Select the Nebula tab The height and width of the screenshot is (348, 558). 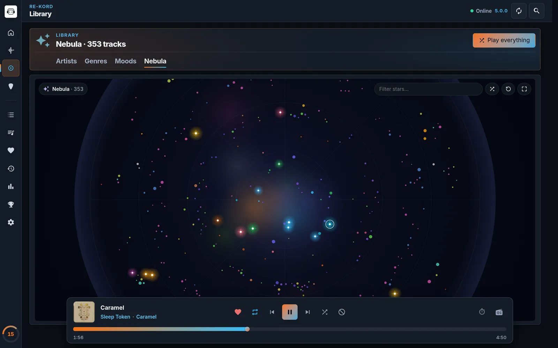point(155,61)
